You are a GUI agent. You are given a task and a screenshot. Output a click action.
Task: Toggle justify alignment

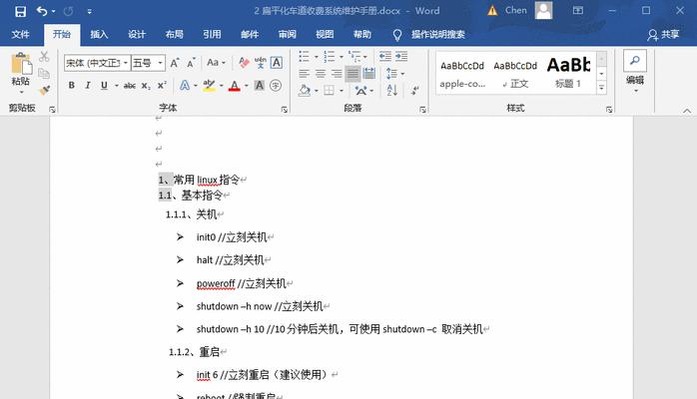click(352, 74)
